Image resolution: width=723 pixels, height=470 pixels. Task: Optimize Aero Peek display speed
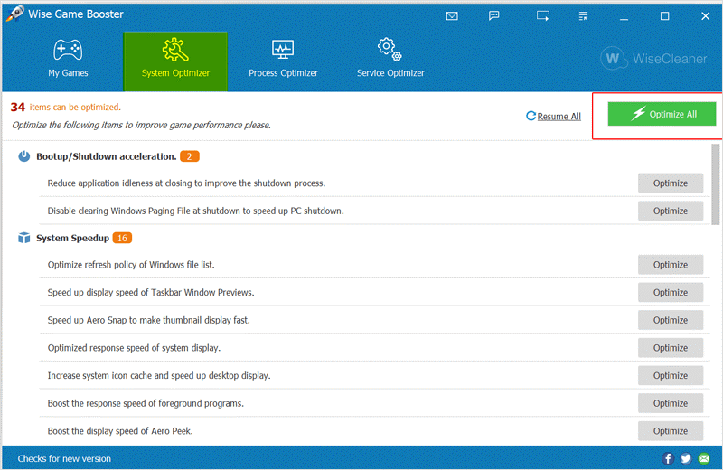[x=671, y=431]
